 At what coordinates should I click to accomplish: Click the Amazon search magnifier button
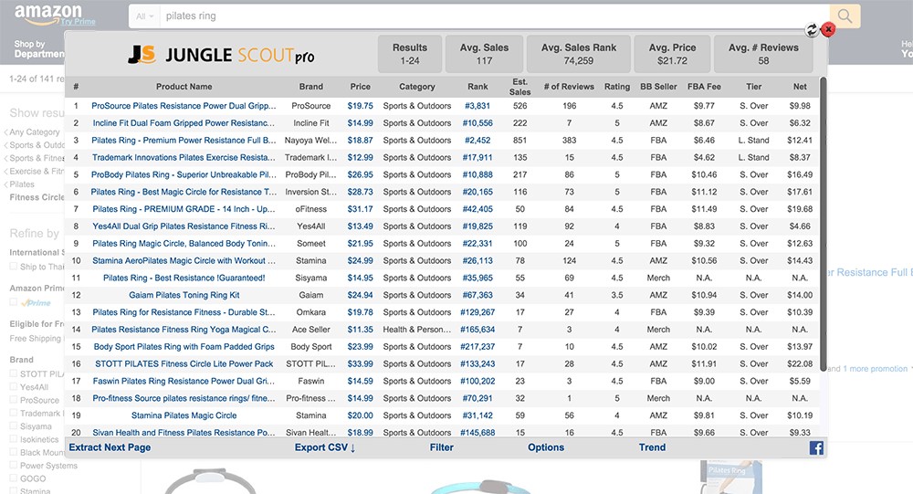point(845,16)
